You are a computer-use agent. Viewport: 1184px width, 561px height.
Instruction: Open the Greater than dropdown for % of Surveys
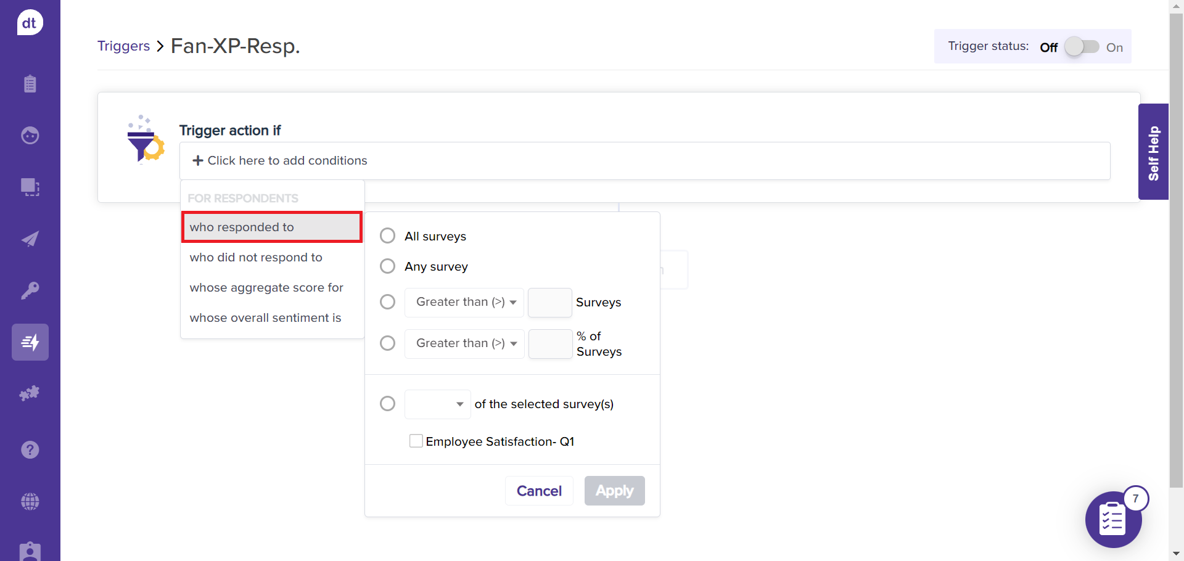coord(464,343)
